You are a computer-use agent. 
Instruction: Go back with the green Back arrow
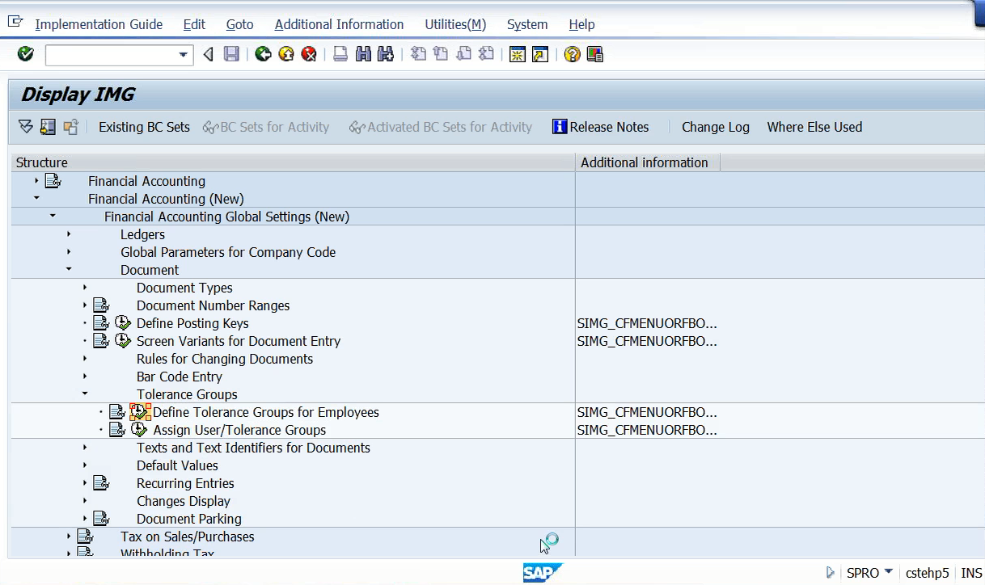pos(263,54)
